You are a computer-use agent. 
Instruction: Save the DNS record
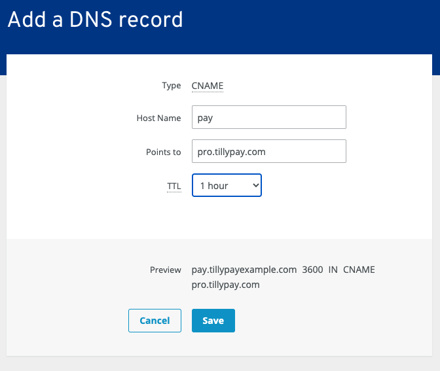tap(213, 321)
